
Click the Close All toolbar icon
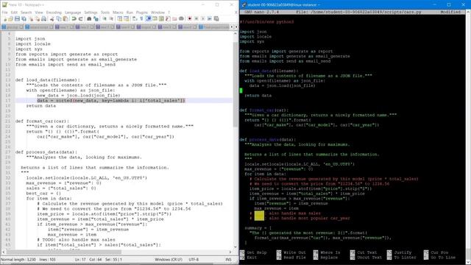(38, 18)
